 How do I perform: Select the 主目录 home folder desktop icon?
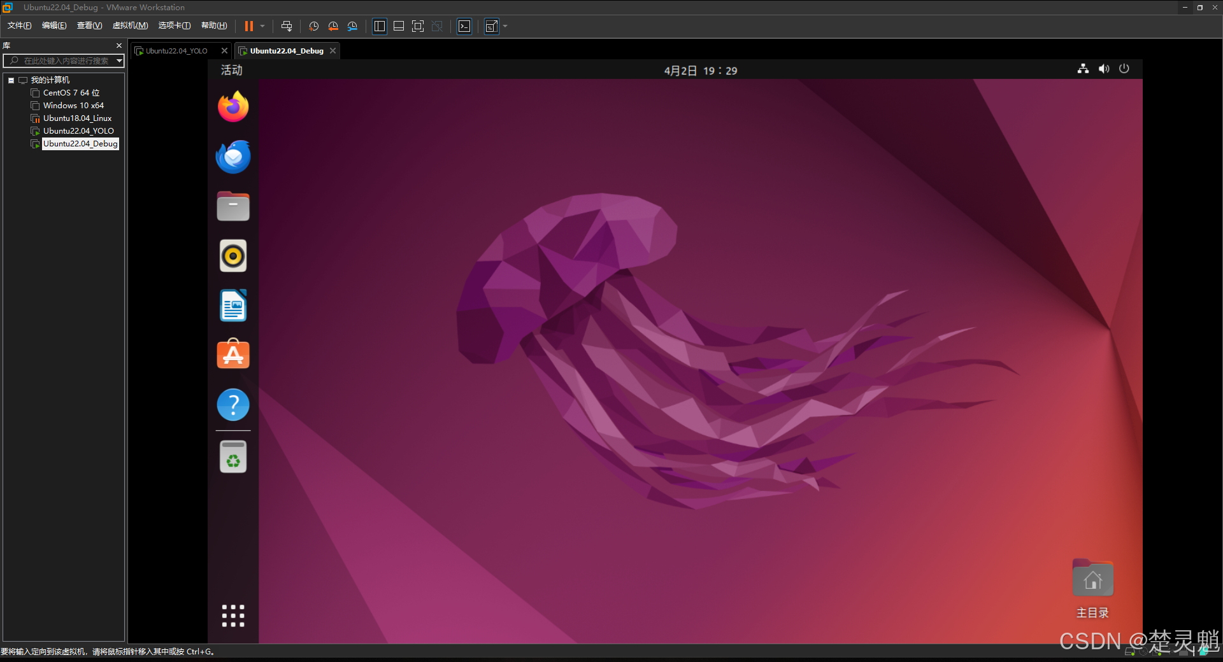tap(1092, 589)
